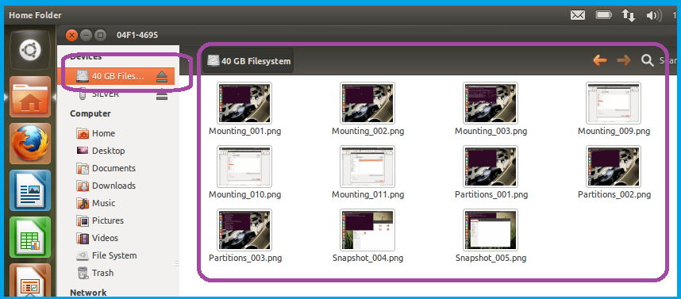Select the Mounting_010.png thumbnail

coord(244,167)
